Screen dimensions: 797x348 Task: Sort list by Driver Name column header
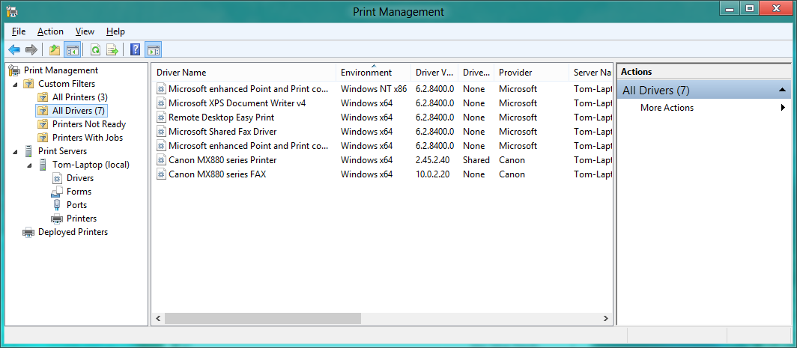(x=181, y=73)
